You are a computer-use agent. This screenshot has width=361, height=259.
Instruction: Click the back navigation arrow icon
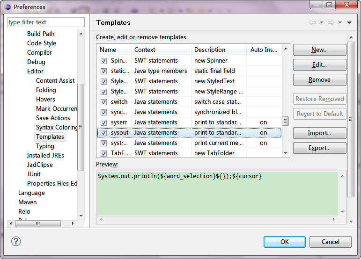[x=312, y=22]
